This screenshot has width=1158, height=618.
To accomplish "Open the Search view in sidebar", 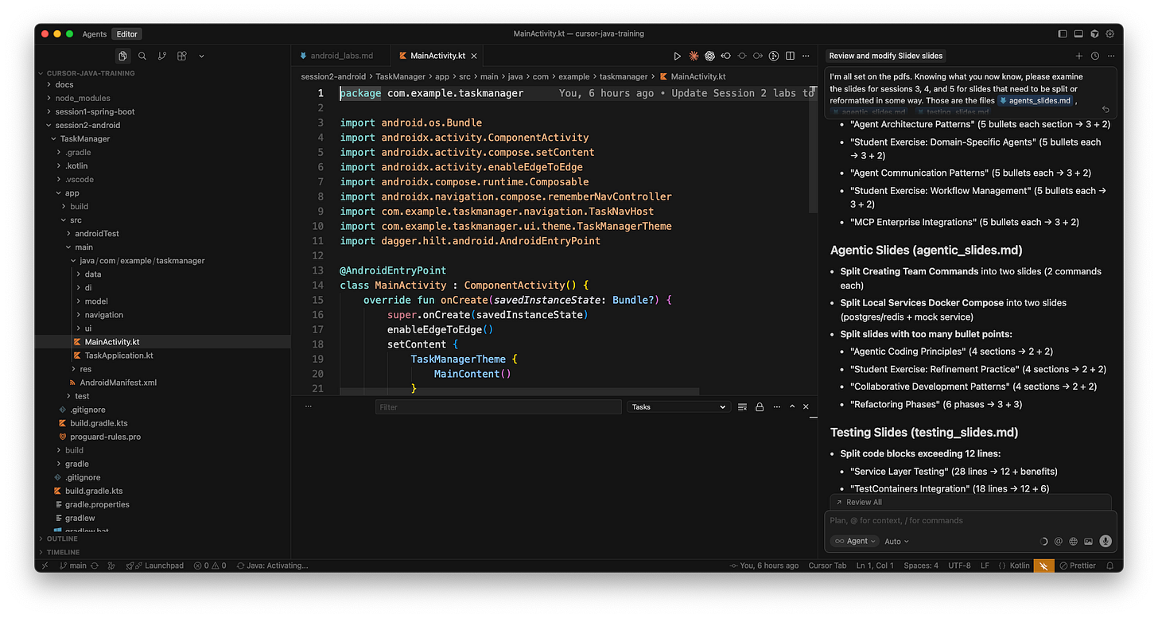I will (142, 56).
